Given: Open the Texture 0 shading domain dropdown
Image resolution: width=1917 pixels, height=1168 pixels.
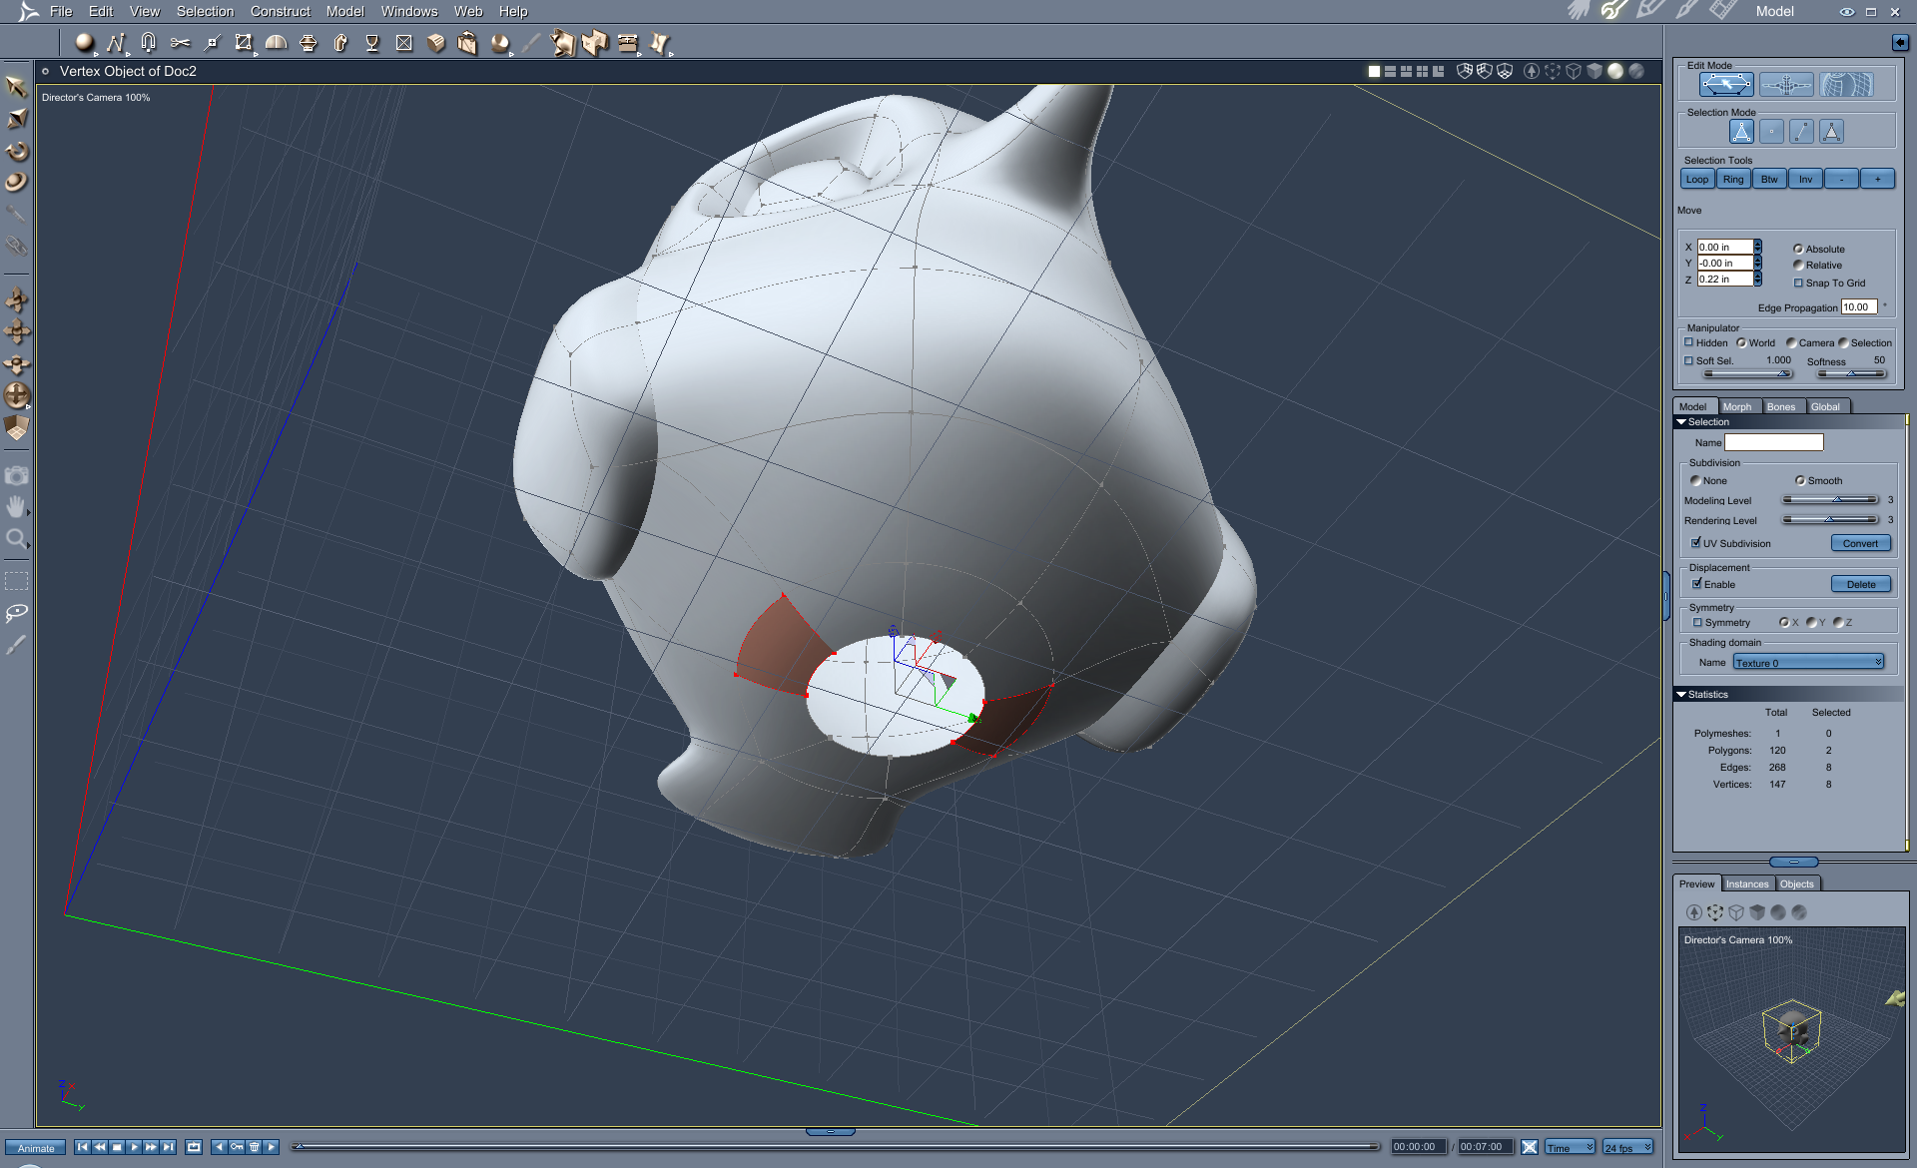Looking at the screenshot, I should click(x=1808, y=663).
